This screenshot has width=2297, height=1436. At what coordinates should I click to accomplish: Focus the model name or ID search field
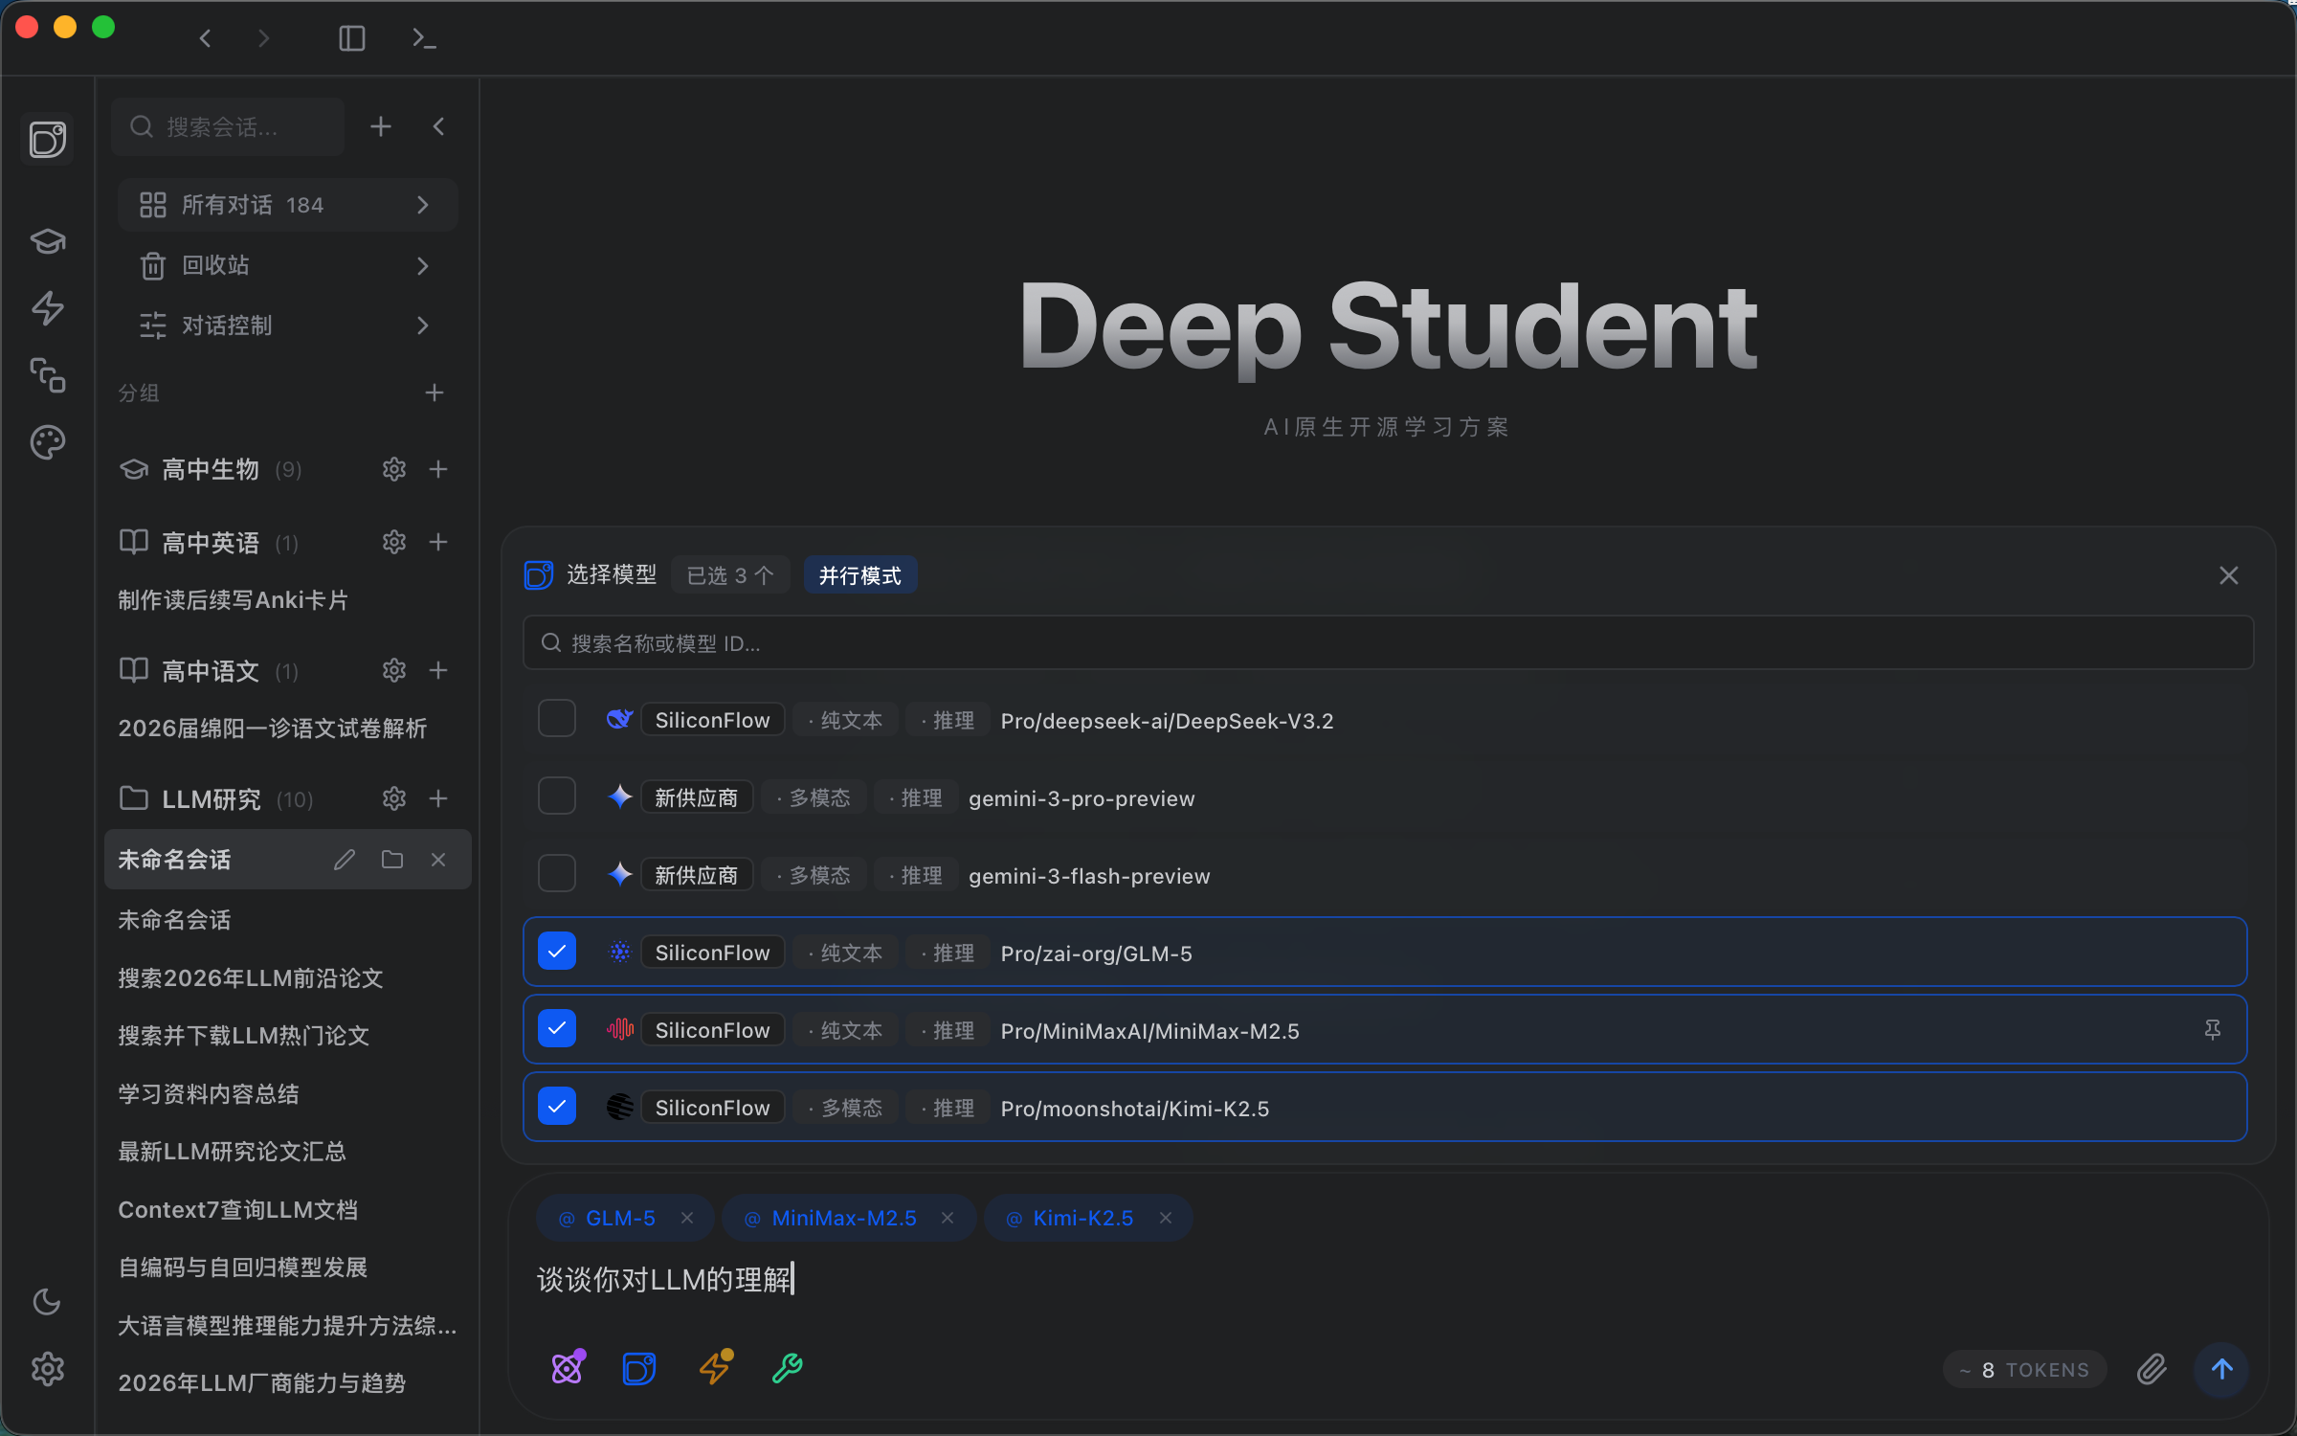(x=1388, y=642)
